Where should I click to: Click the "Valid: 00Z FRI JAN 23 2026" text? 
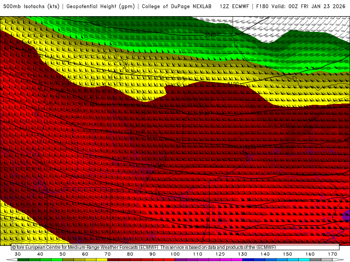(308, 7)
